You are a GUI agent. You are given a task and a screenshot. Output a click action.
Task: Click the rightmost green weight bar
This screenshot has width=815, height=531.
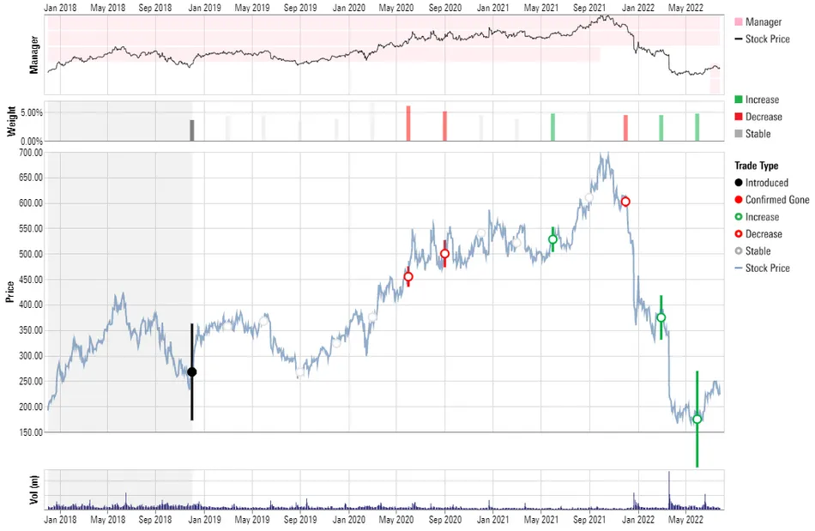pyautogui.click(x=697, y=127)
